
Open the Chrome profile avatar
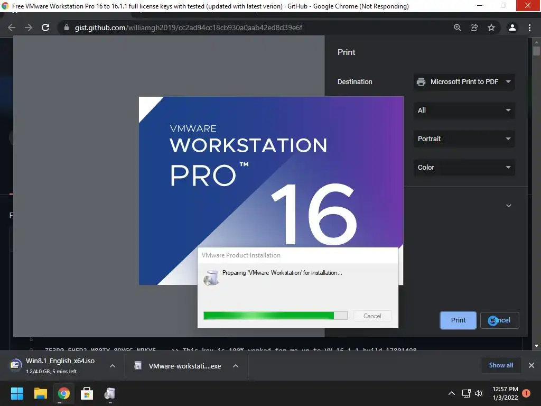coord(512,27)
